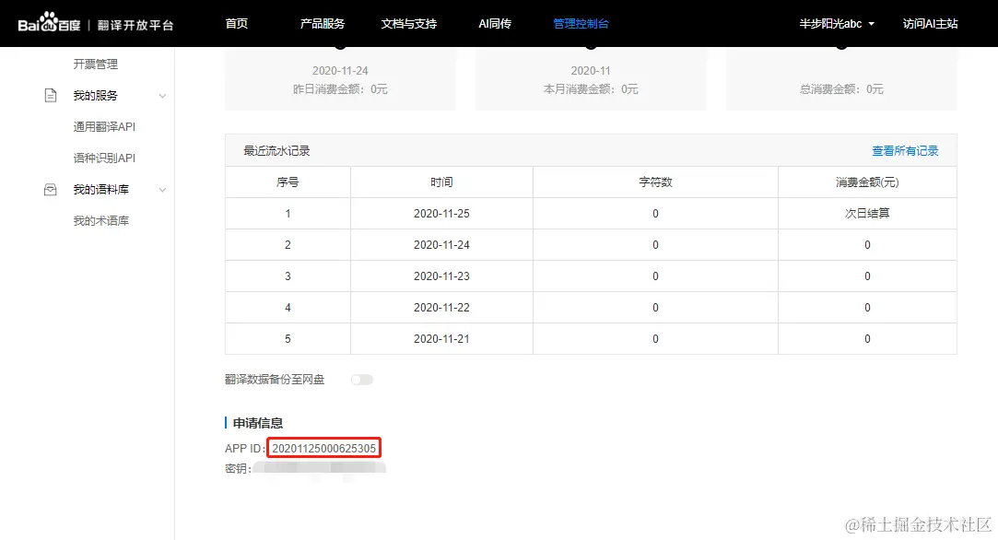The image size is (998, 540).
Task: Click the 本月消费金额 card text
Action: coord(591,89)
